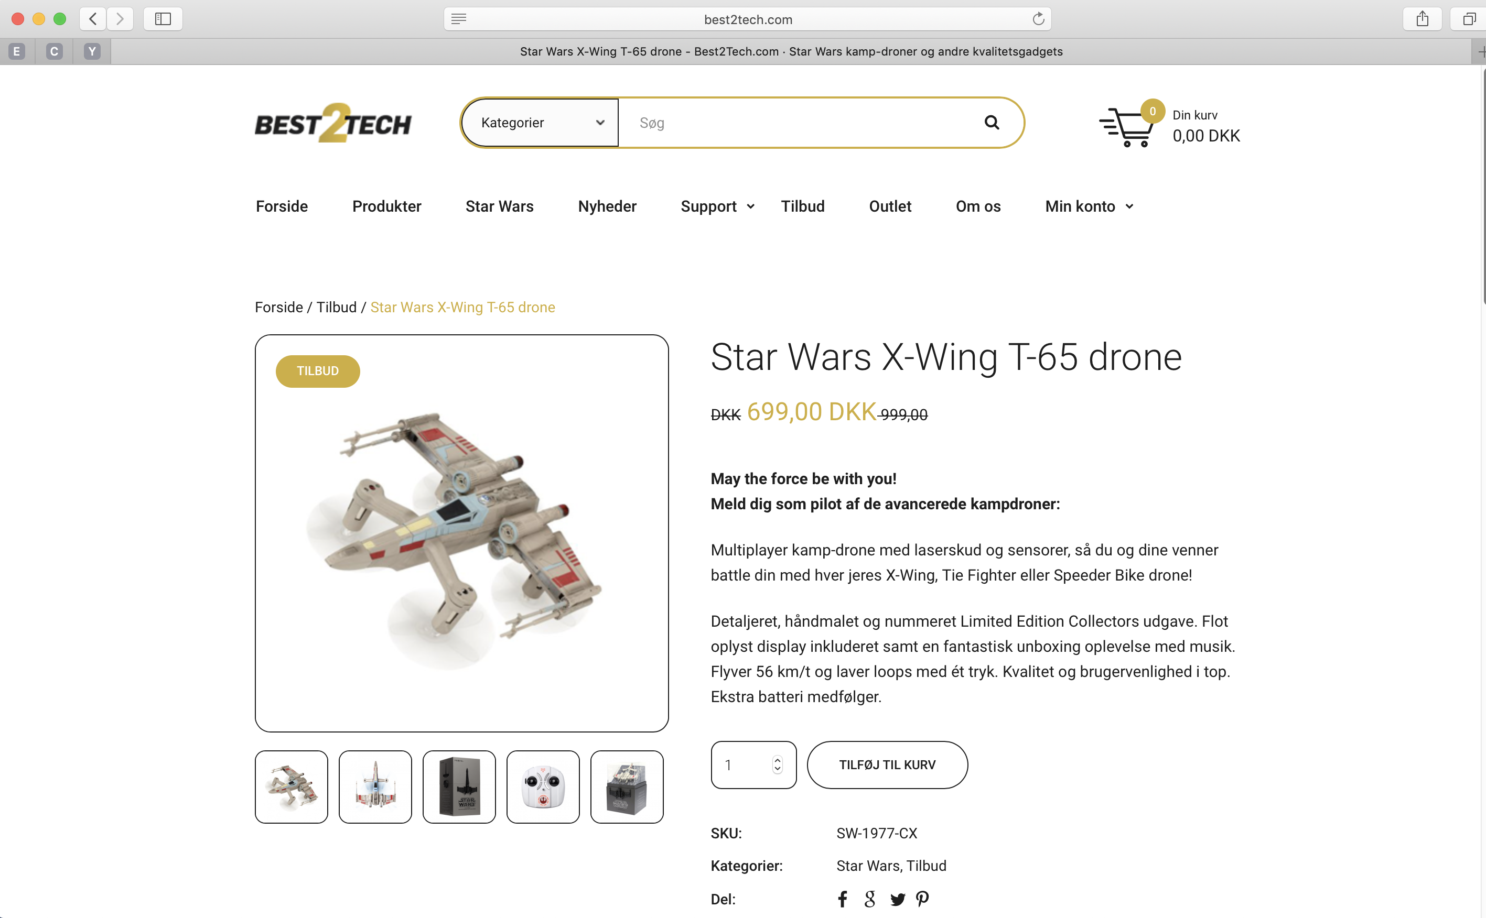
Task: Share product on Google Plus
Action: pyautogui.click(x=870, y=899)
